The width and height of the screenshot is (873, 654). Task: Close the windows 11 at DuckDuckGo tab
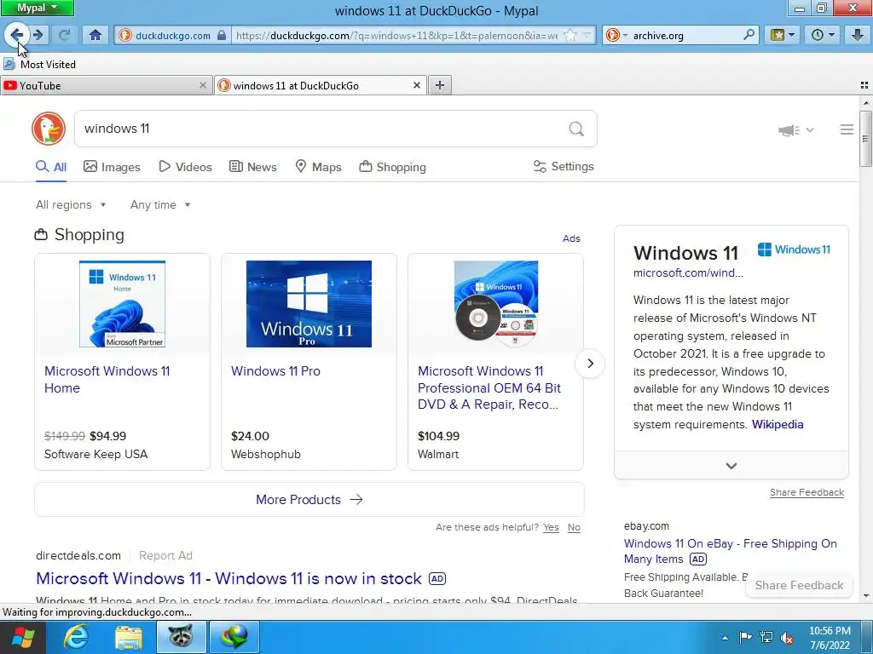point(416,85)
